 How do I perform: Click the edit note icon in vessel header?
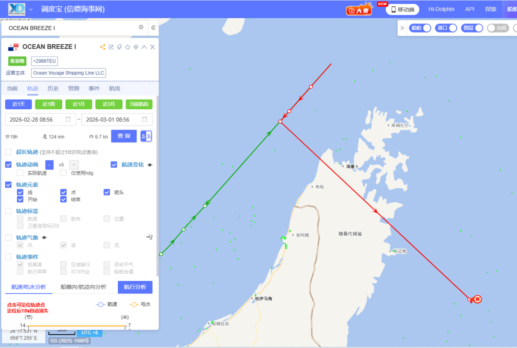[111, 47]
